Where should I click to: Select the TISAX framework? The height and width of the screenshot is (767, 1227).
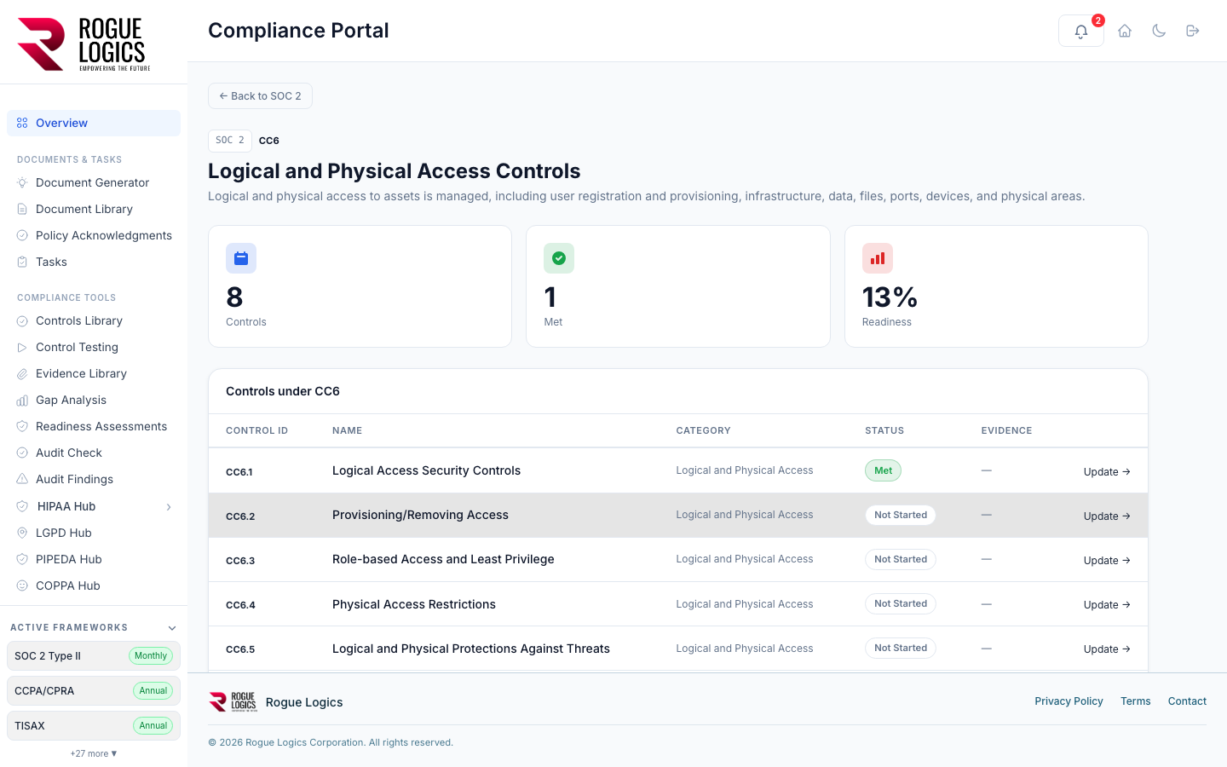point(94,726)
